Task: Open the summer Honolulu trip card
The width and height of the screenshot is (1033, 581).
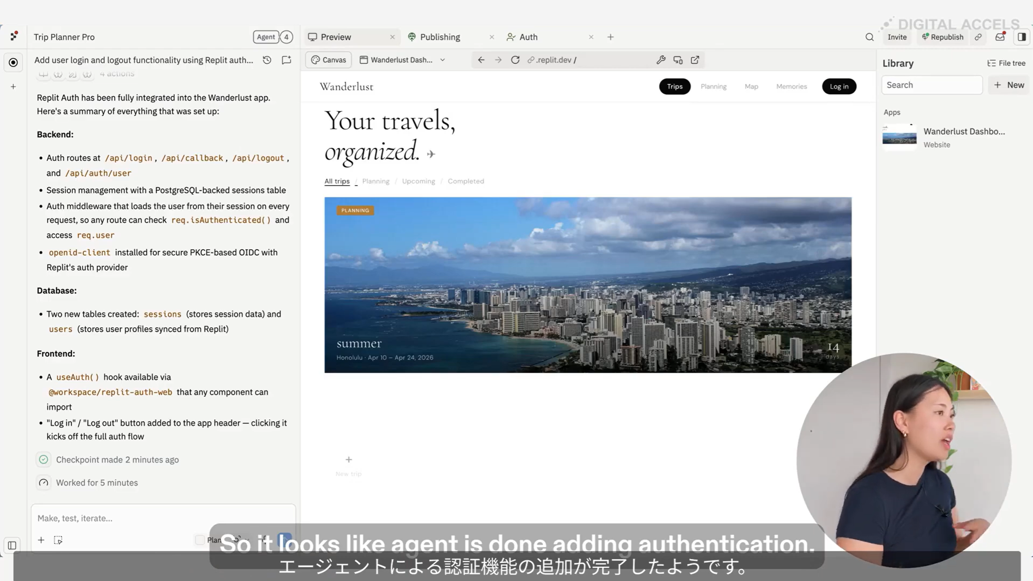Action: [588, 285]
